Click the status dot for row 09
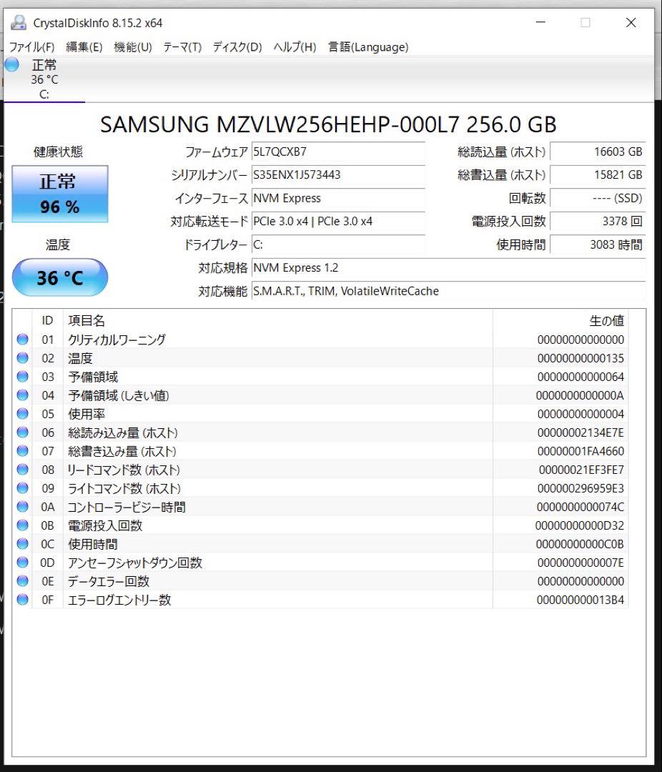The width and height of the screenshot is (662, 772). pos(22,488)
